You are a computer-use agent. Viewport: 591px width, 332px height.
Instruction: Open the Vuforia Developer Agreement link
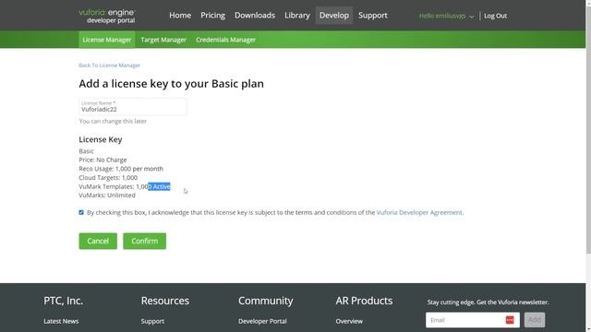pos(419,212)
